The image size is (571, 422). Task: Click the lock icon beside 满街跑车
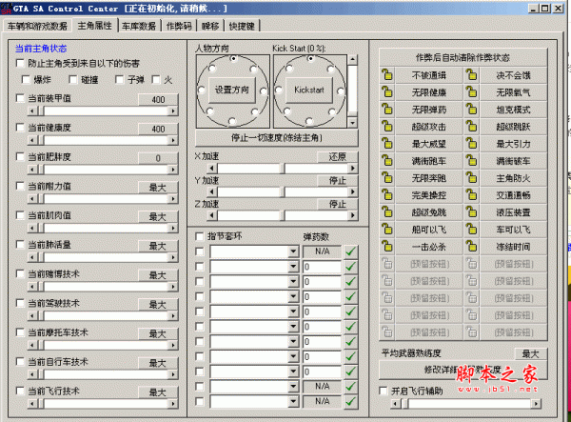pyautogui.click(x=387, y=161)
